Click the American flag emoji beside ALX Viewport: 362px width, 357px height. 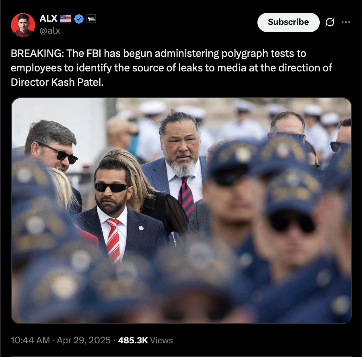point(65,18)
